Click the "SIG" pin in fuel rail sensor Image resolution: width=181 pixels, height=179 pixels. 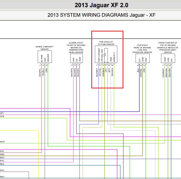pyautogui.click(x=140, y=60)
